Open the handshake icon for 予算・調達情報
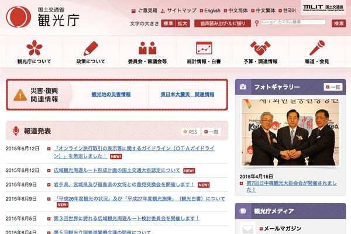 260,48
